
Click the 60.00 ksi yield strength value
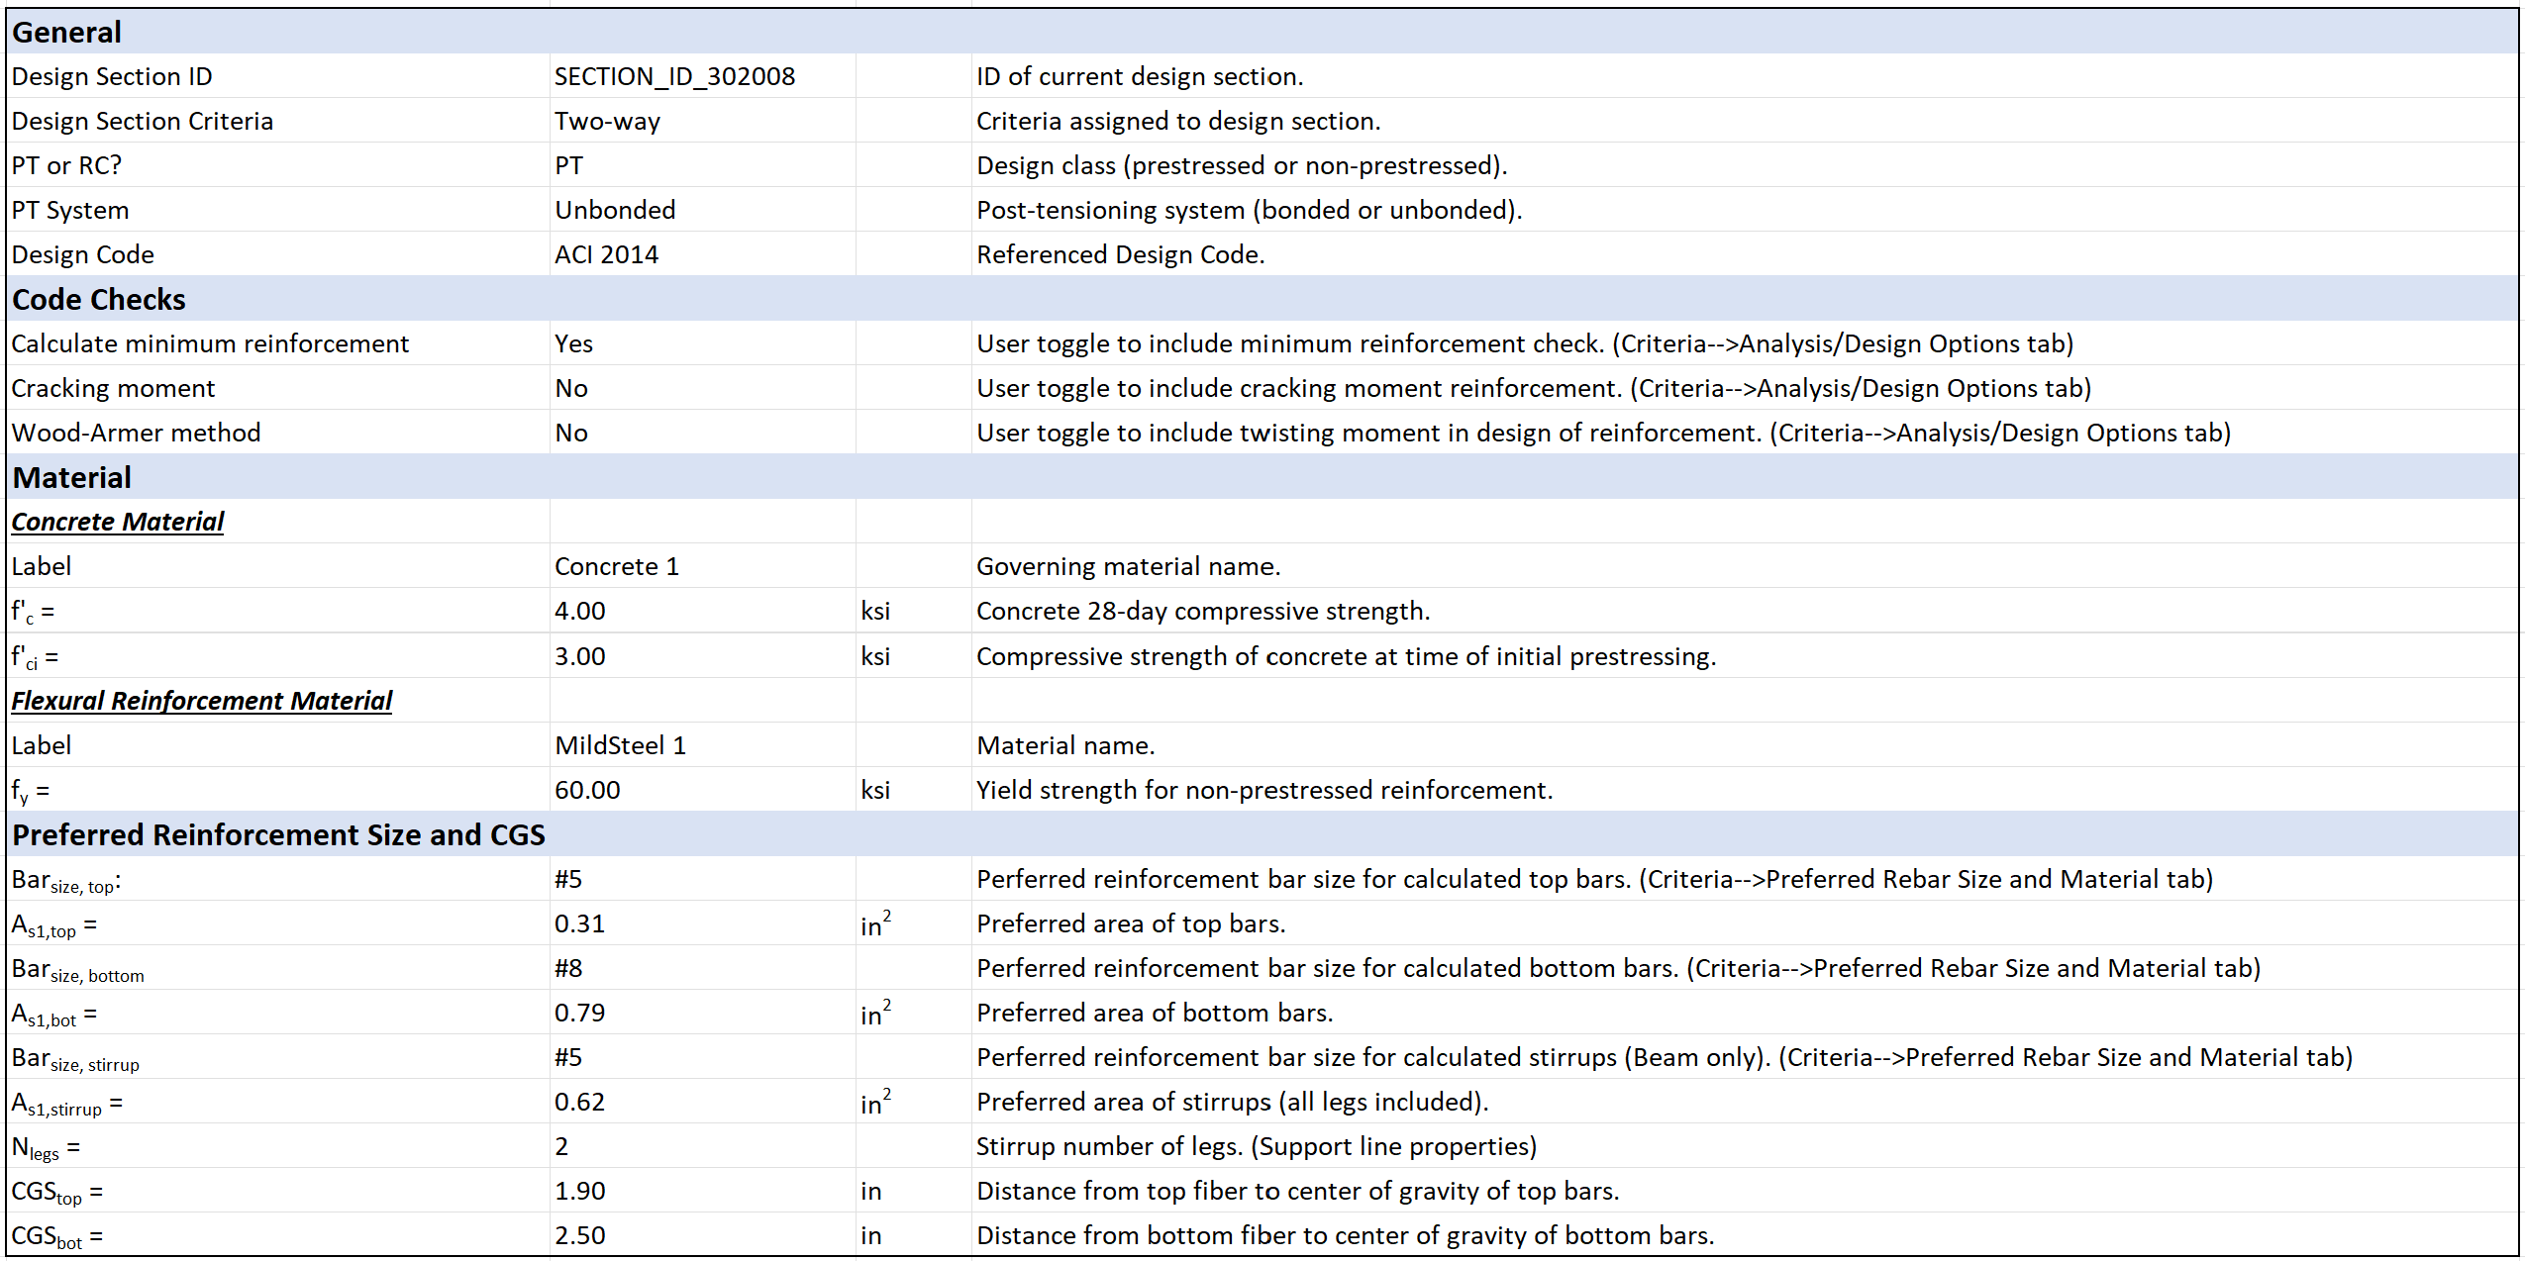coord(587,789)
